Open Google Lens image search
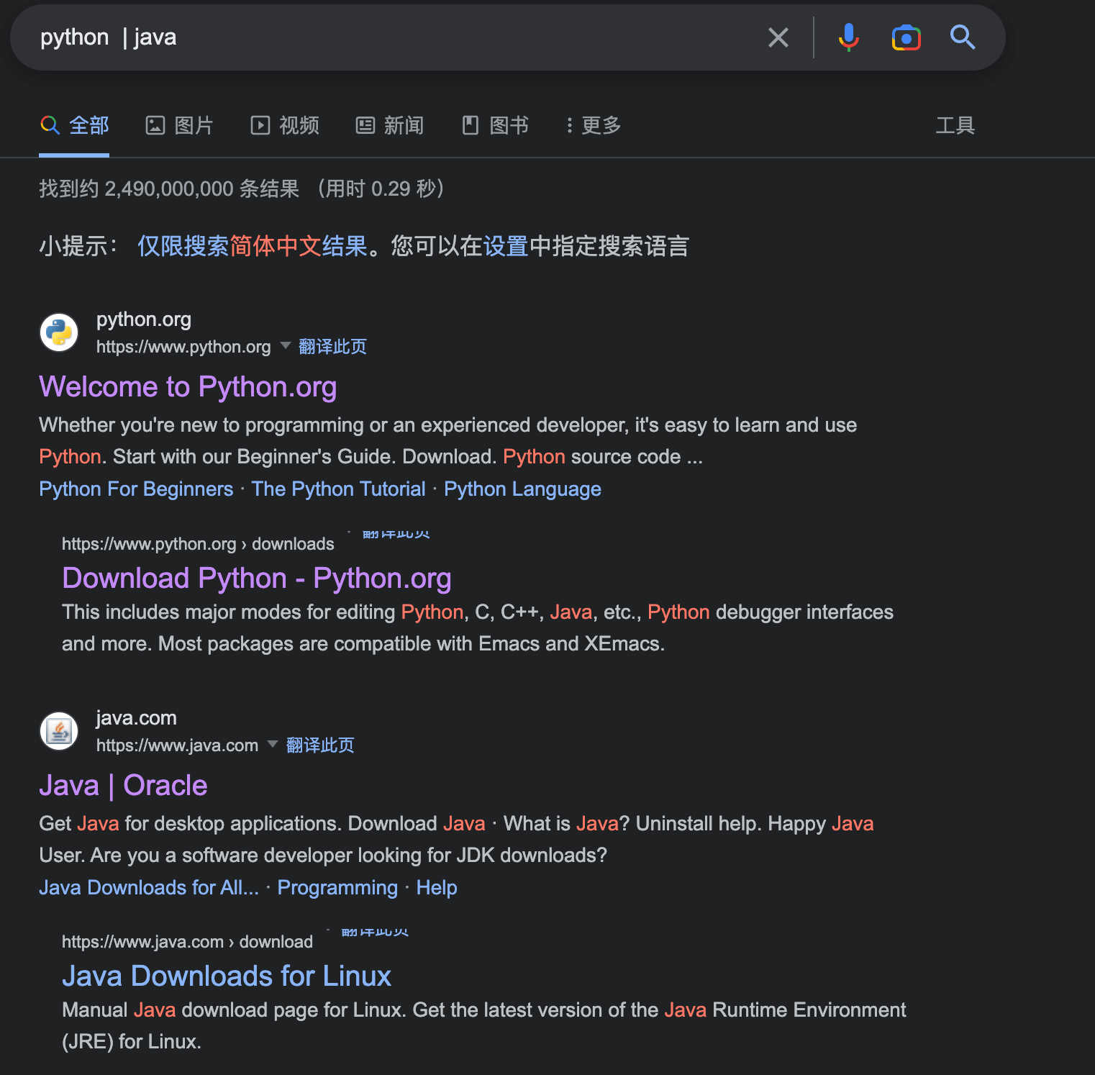 tap(906, 37)
